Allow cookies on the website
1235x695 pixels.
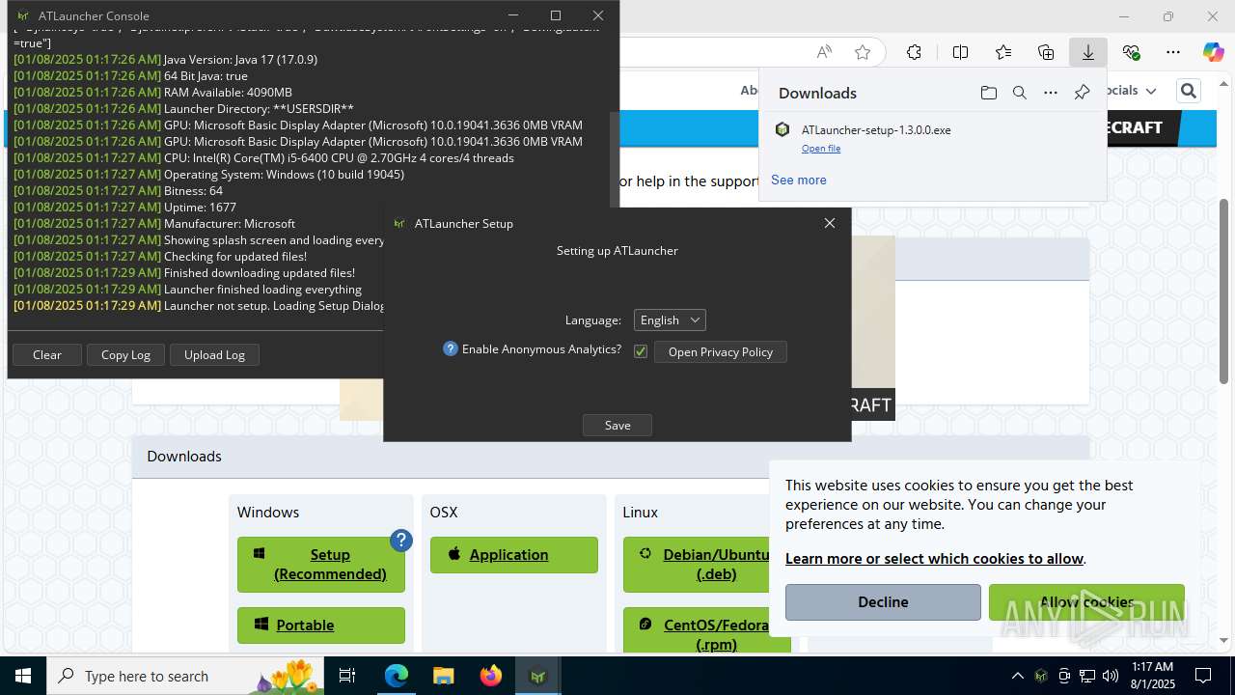click(x=1086, y=602)
